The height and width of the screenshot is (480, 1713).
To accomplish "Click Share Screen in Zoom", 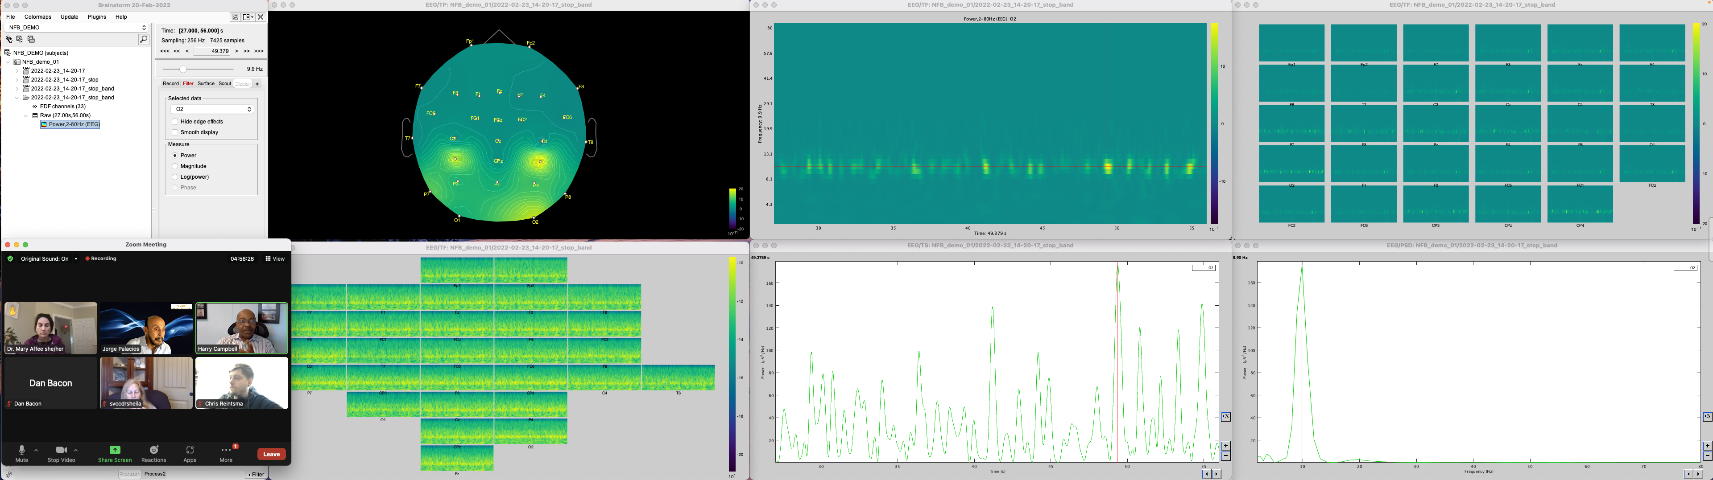I will pos(115,454).
